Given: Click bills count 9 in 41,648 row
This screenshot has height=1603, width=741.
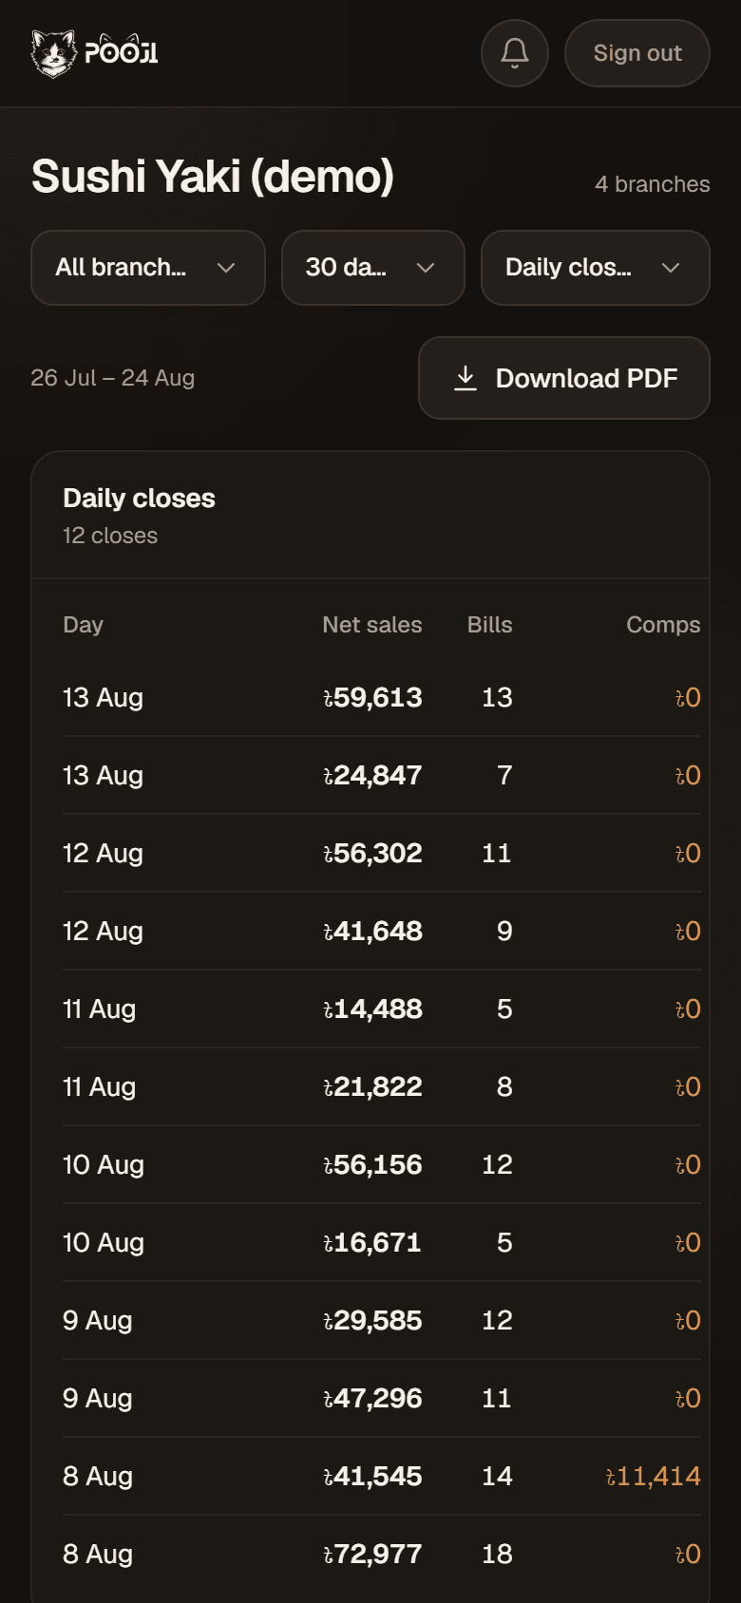Looking at the screenshot, I should [x=504, y=932].
